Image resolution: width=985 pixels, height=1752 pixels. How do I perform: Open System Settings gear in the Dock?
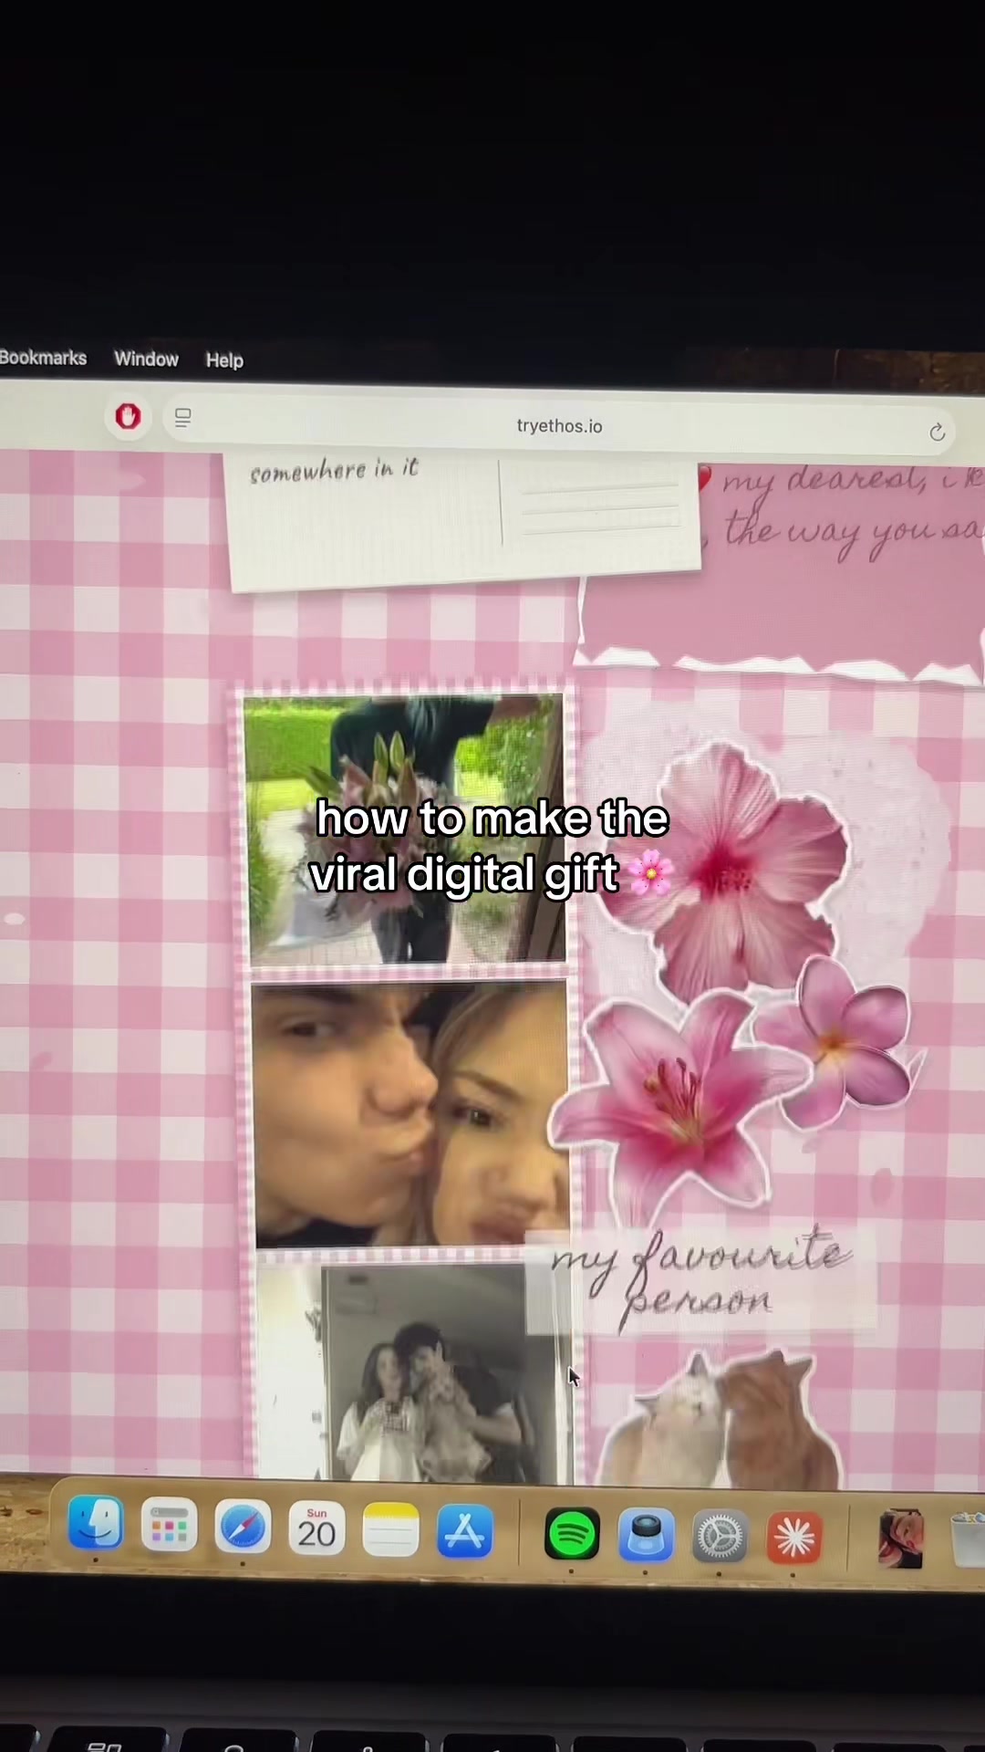(720, 1538)
